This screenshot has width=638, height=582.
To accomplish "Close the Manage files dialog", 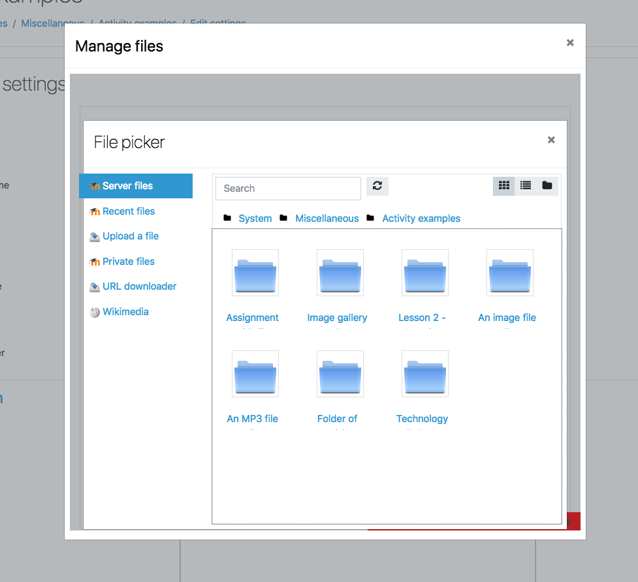I will point(570,42).
